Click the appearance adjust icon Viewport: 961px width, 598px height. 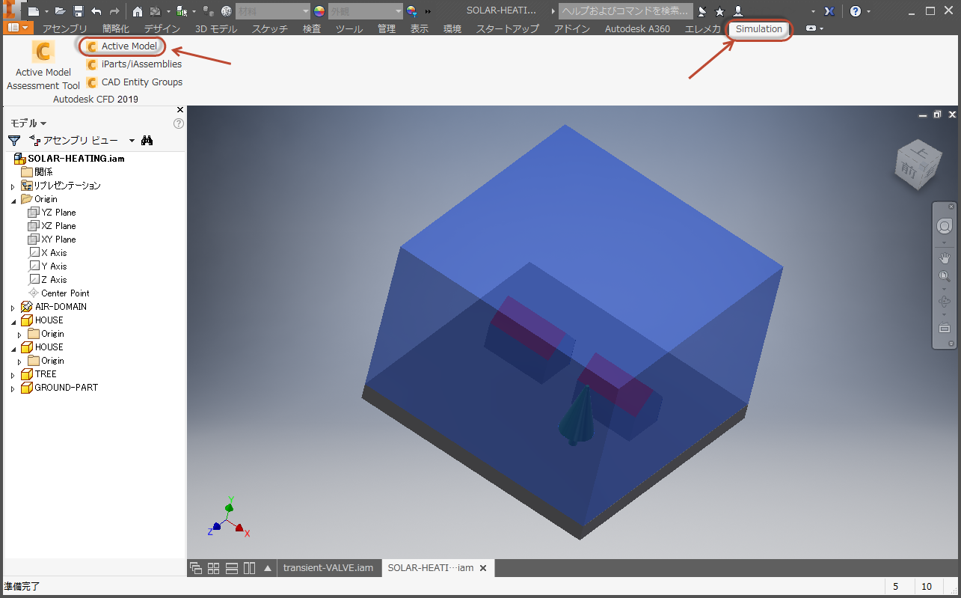pos(411,11)
